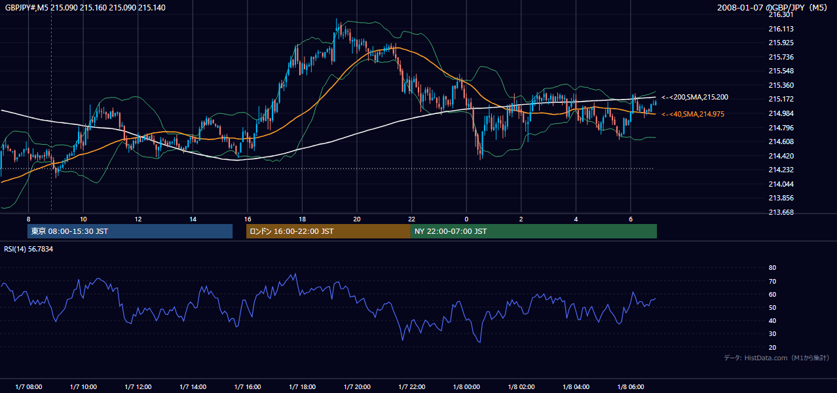Viewport: 837px width, 393px height.
Task: Click price axis value 215.548
Action: (x=781, y=71)
